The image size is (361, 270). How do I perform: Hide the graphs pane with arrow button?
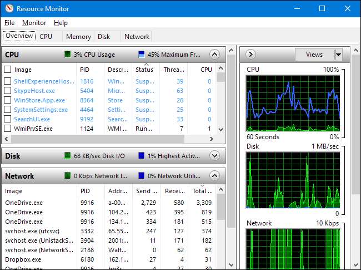250,55
